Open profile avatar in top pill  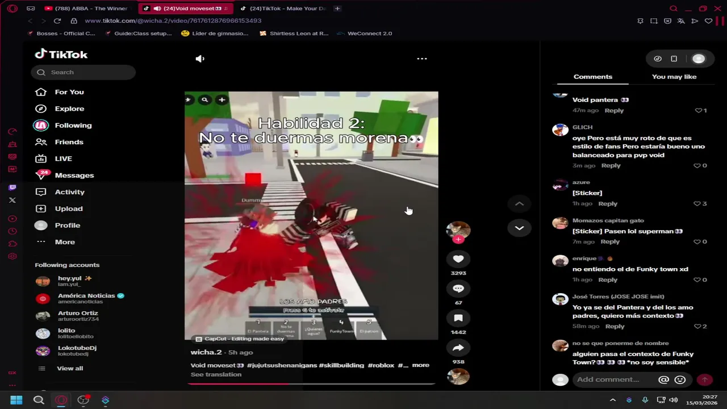tap(699, 59)
